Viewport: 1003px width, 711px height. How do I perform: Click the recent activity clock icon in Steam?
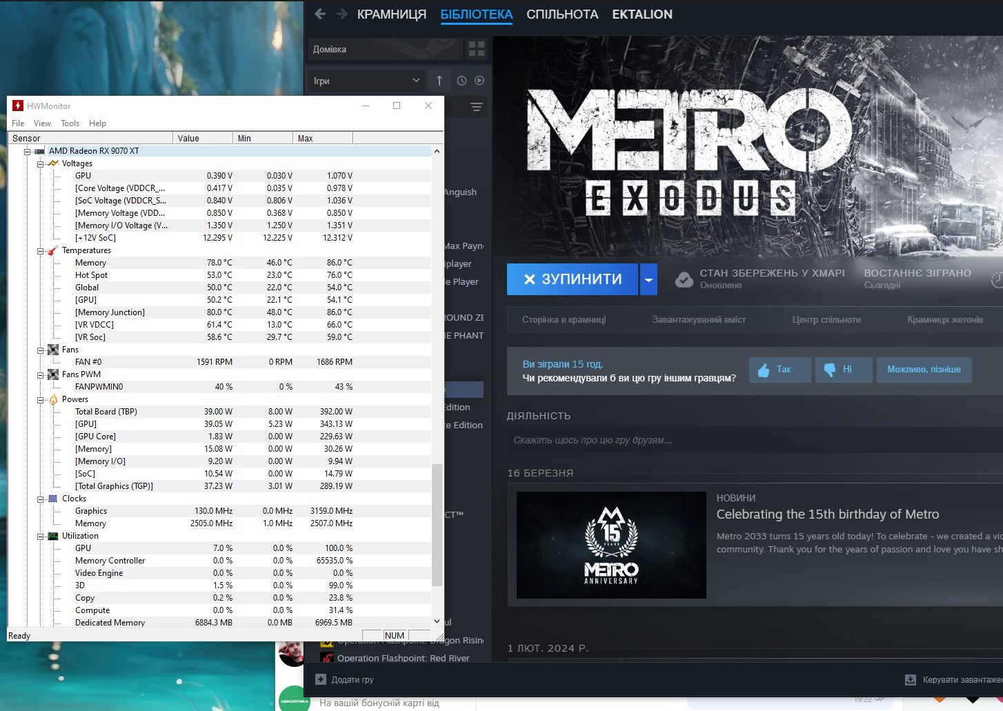click(x=461, y=81)
